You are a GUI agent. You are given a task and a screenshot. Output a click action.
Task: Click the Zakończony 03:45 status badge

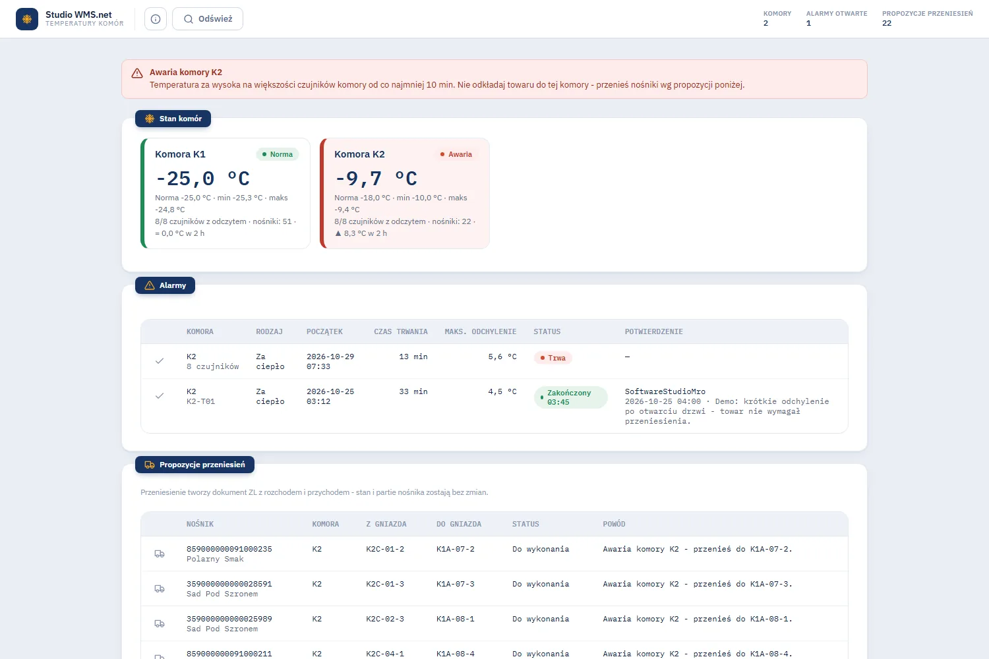(x=570, y=397)
